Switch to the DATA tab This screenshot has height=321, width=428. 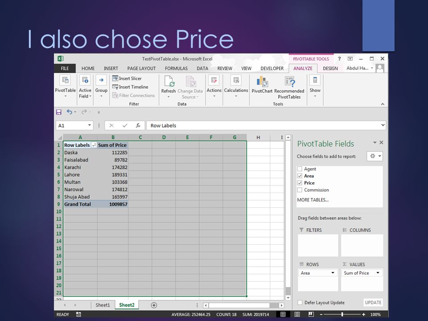pyautogui.click(x=202, y=69)
